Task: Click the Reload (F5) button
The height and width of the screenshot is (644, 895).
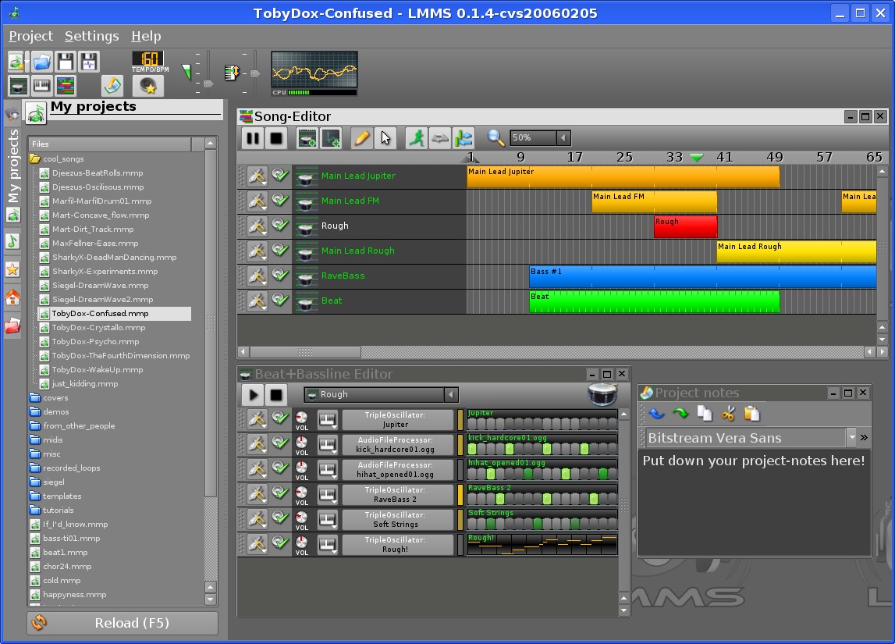Action: click(x=123, y=623)
